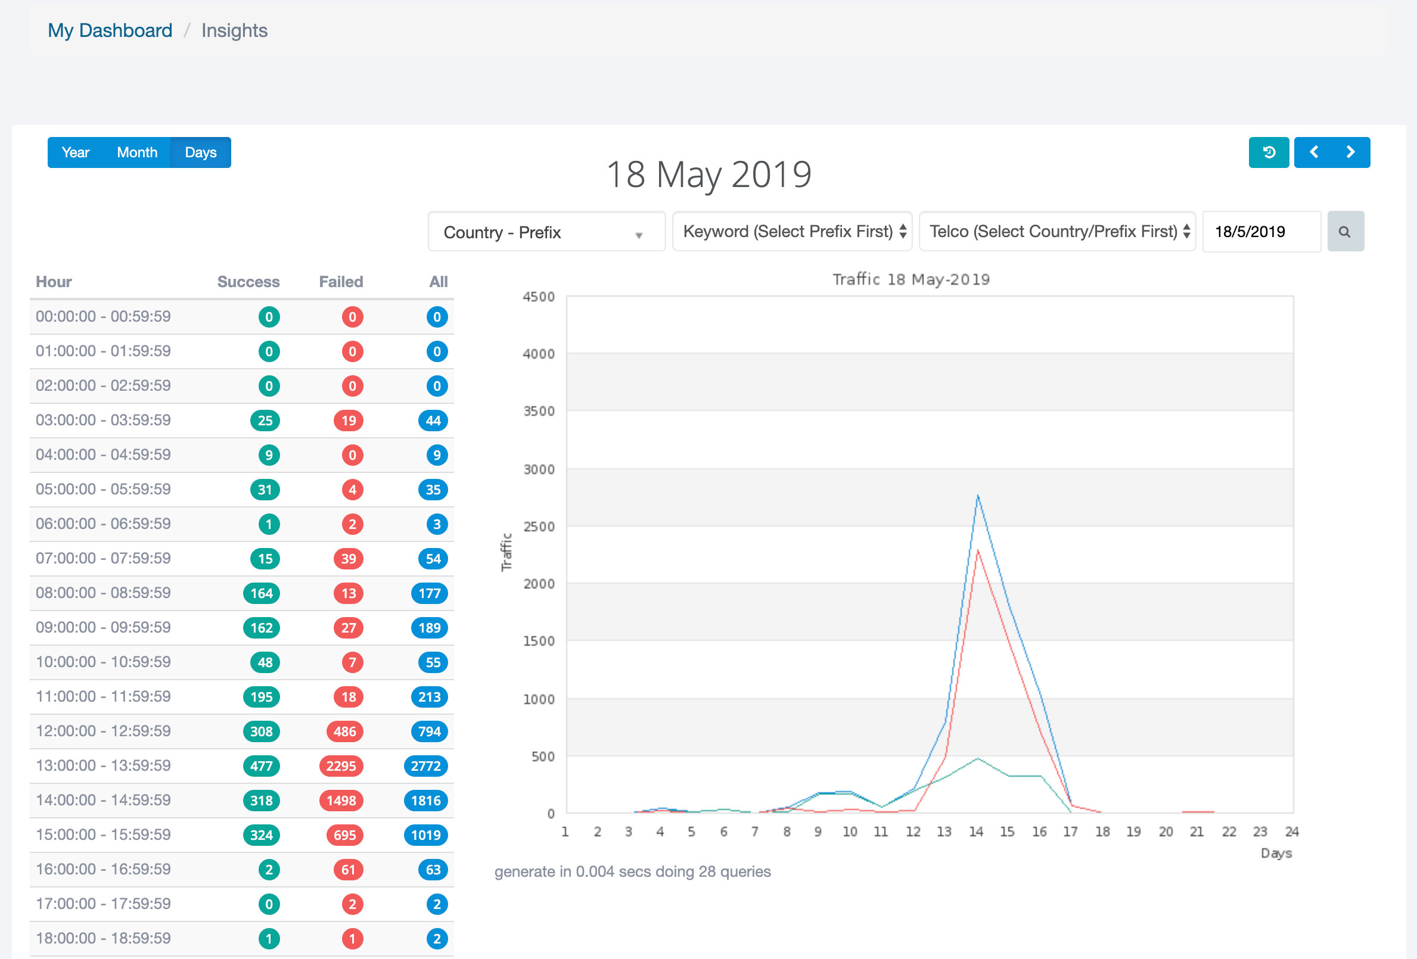The height and width of the screenshot is (959, 1417).
Task: Click the Success column header
Action: click(x=248, y=282)
